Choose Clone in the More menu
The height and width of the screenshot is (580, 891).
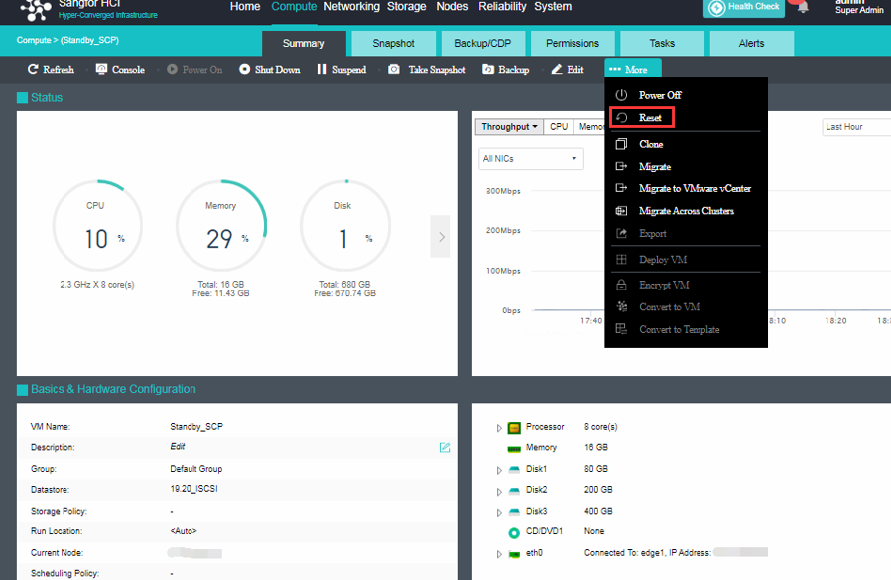pos(650,144)
